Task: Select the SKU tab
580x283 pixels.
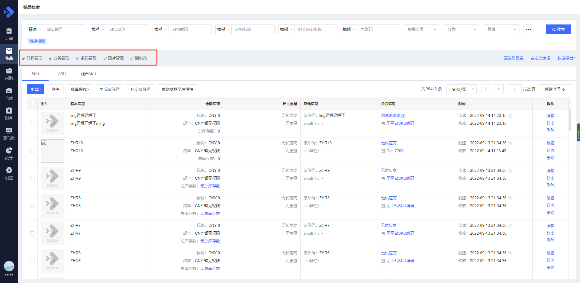Action: [35, 74]
